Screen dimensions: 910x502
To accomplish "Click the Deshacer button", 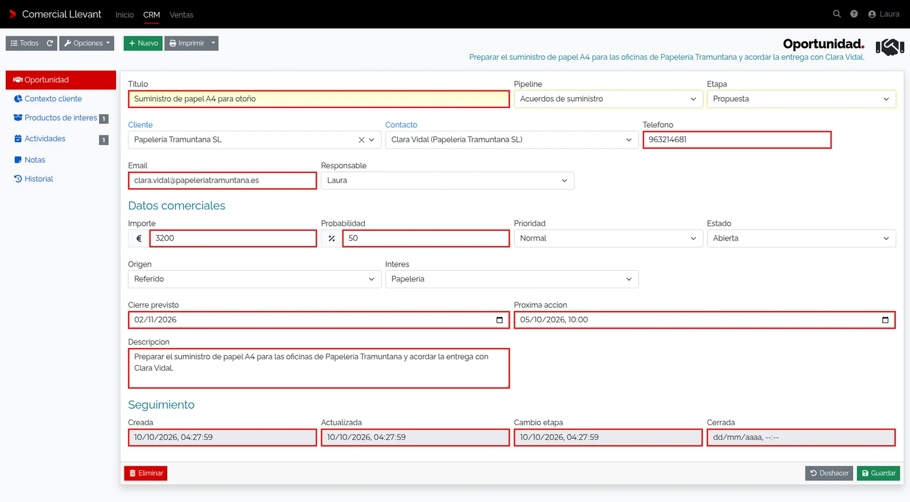I will pos(829,474).
